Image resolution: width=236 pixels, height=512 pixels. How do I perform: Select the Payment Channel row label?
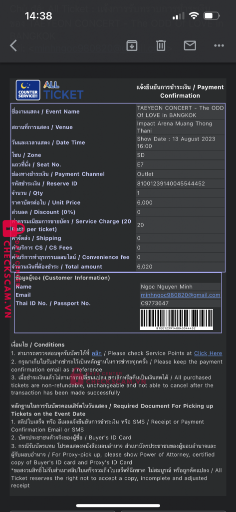pyautogui.click(x=58, y=174)
